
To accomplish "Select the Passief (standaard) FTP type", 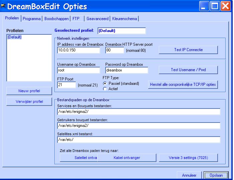I will [105, 83].
